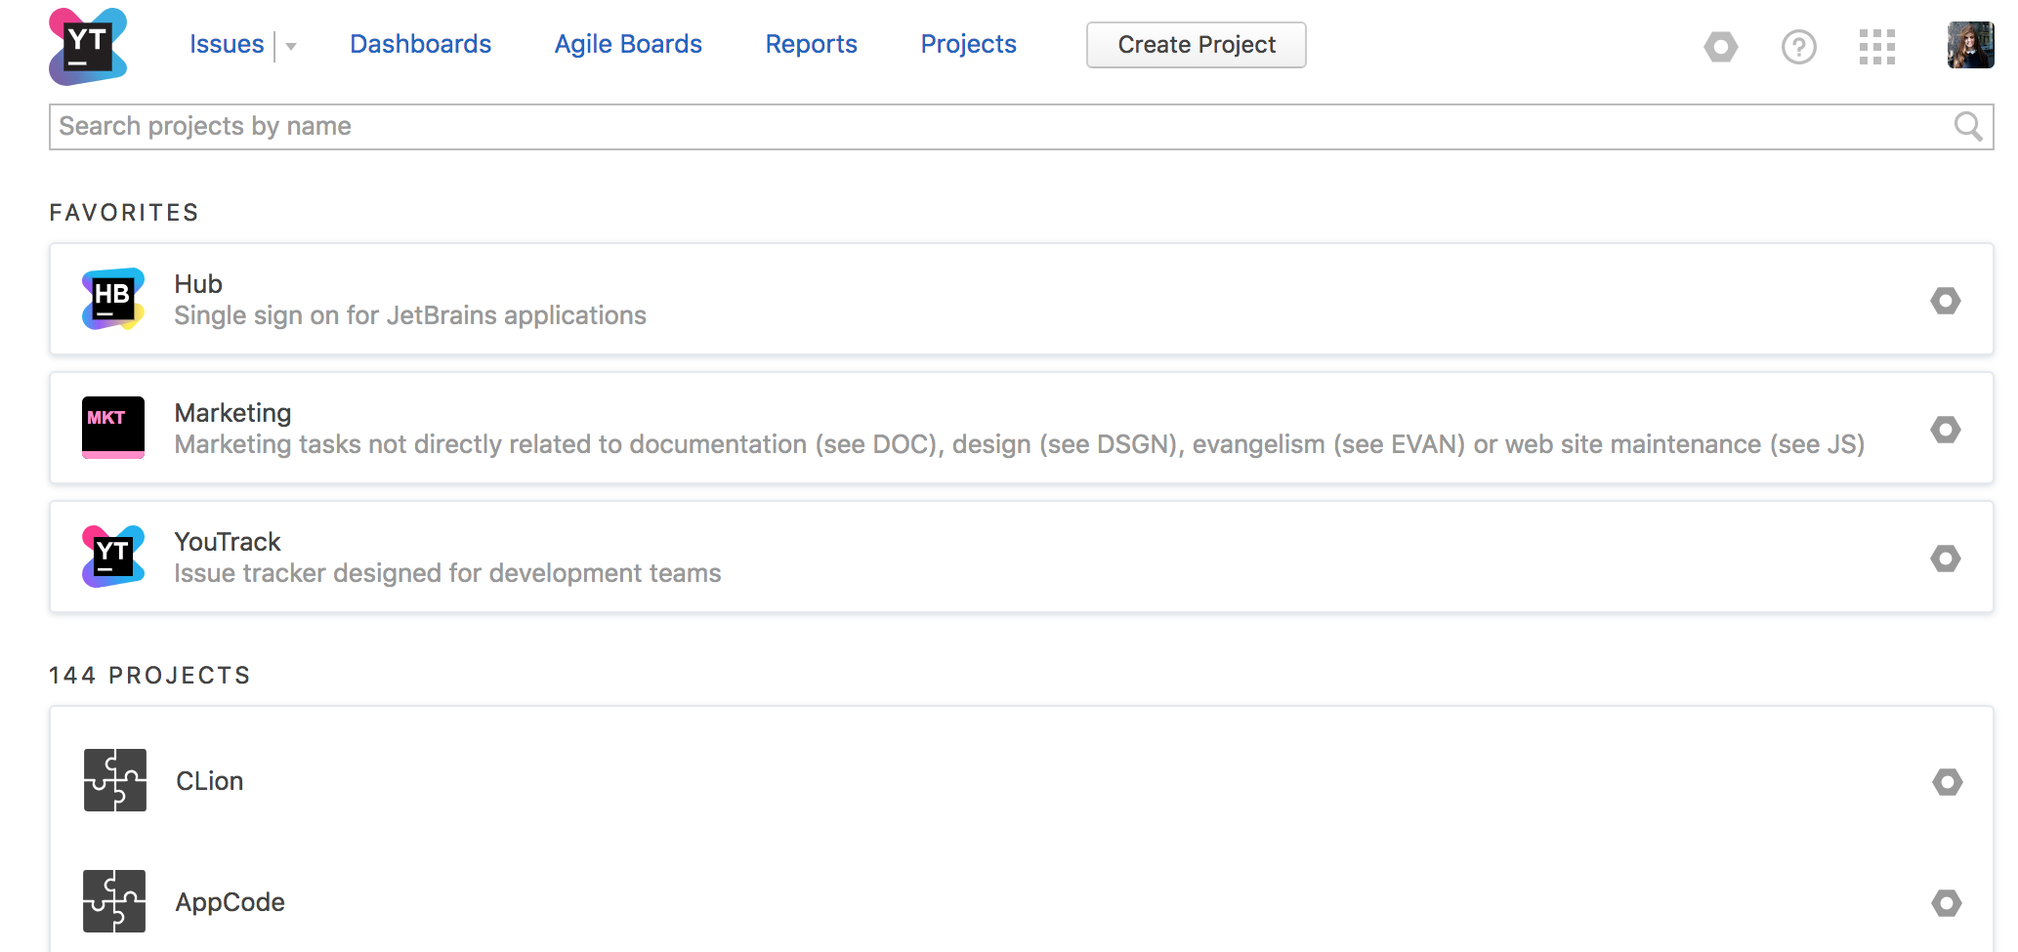Image resolution: width=2018 pixels, height=952 pixels.
Task: Click the AppCode puzzle piece icon
Action: click(x=114, y=901)
